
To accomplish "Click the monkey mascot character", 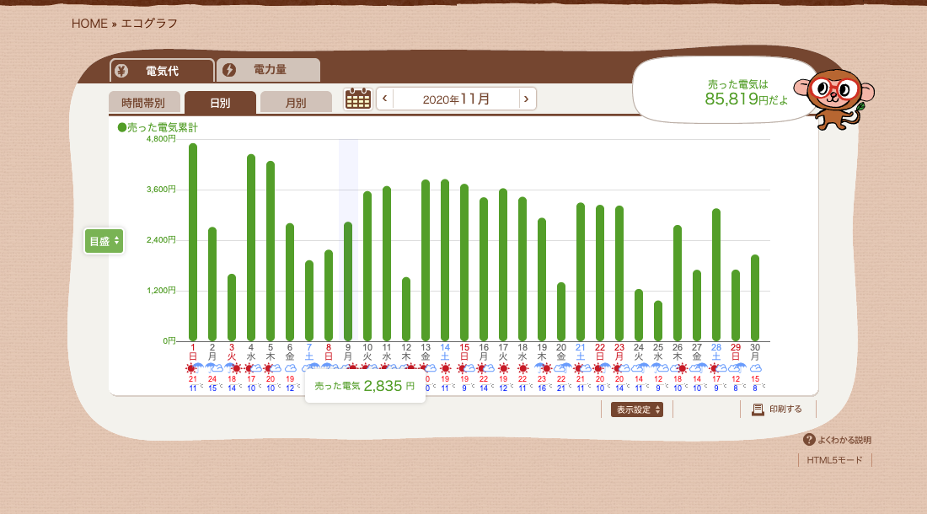I will coord(834,98).
